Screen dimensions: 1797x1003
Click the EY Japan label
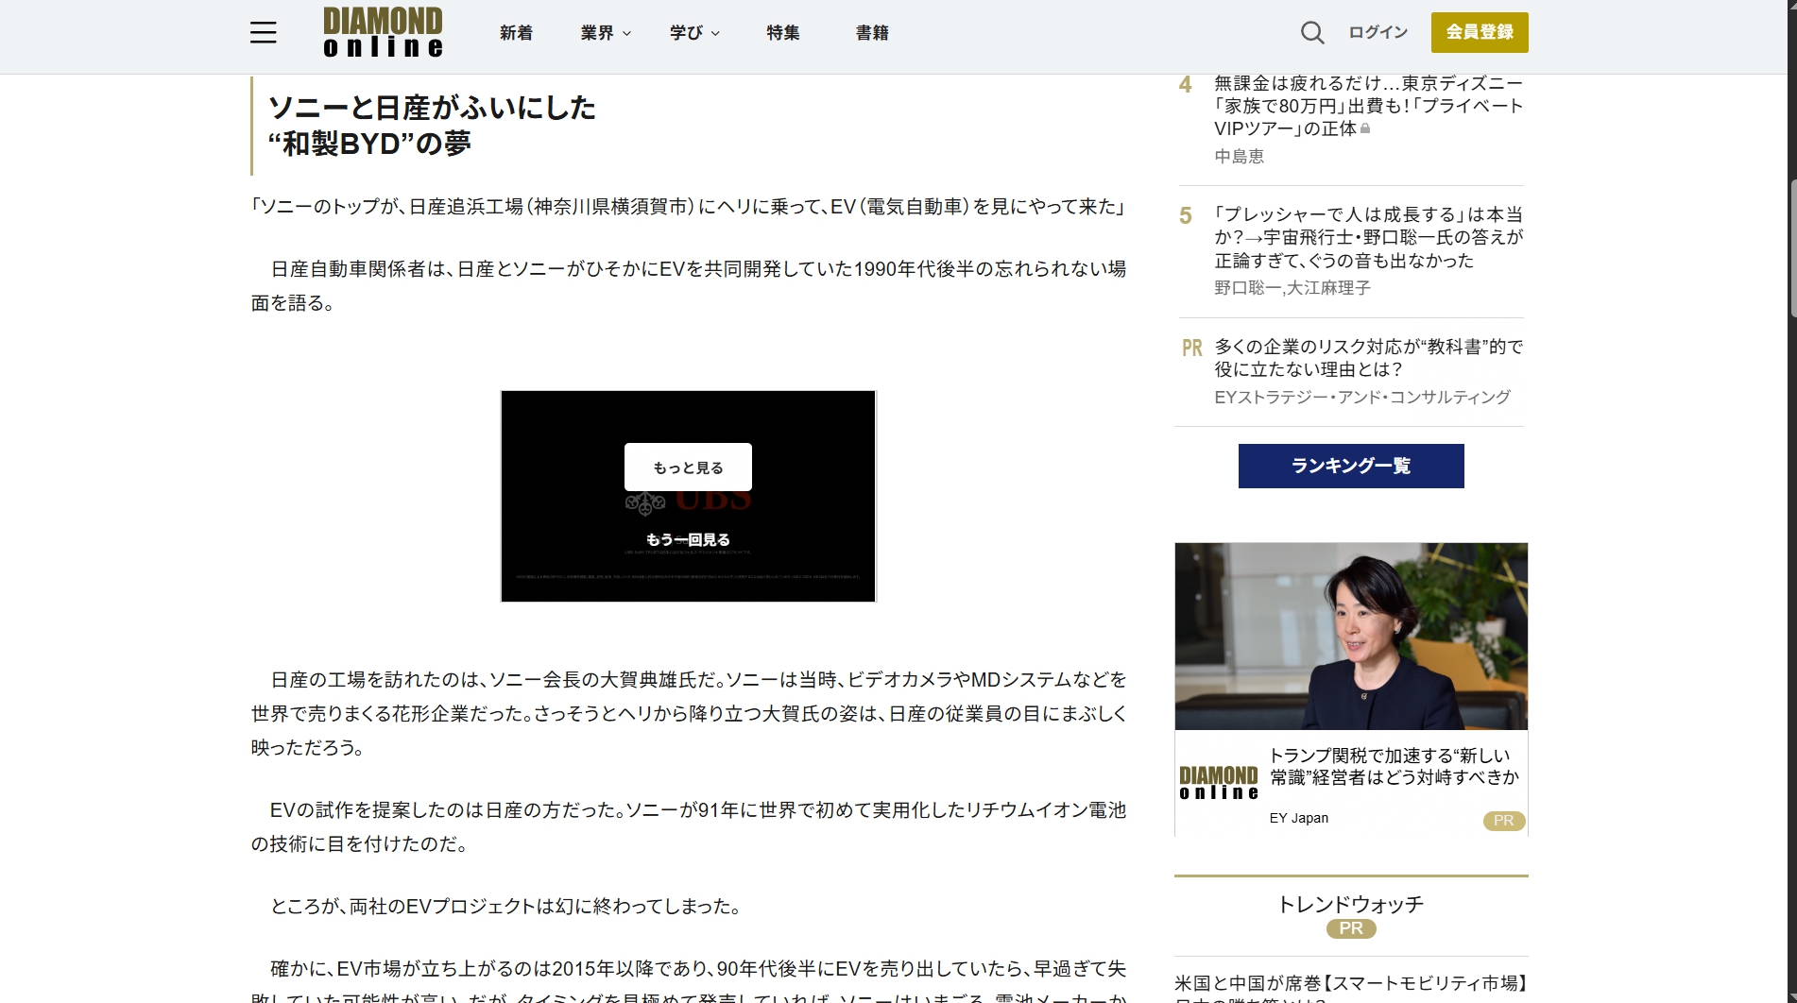(x=1298, y=818)
